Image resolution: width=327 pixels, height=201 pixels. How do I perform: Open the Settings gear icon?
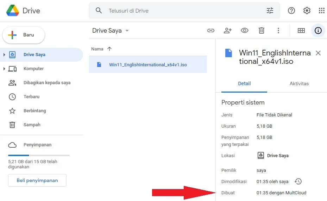pyautogui.click(x=307, y=11)
